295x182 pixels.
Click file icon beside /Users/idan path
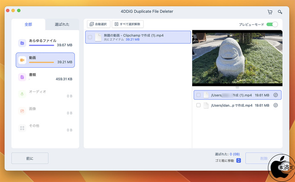coord(206,105)
